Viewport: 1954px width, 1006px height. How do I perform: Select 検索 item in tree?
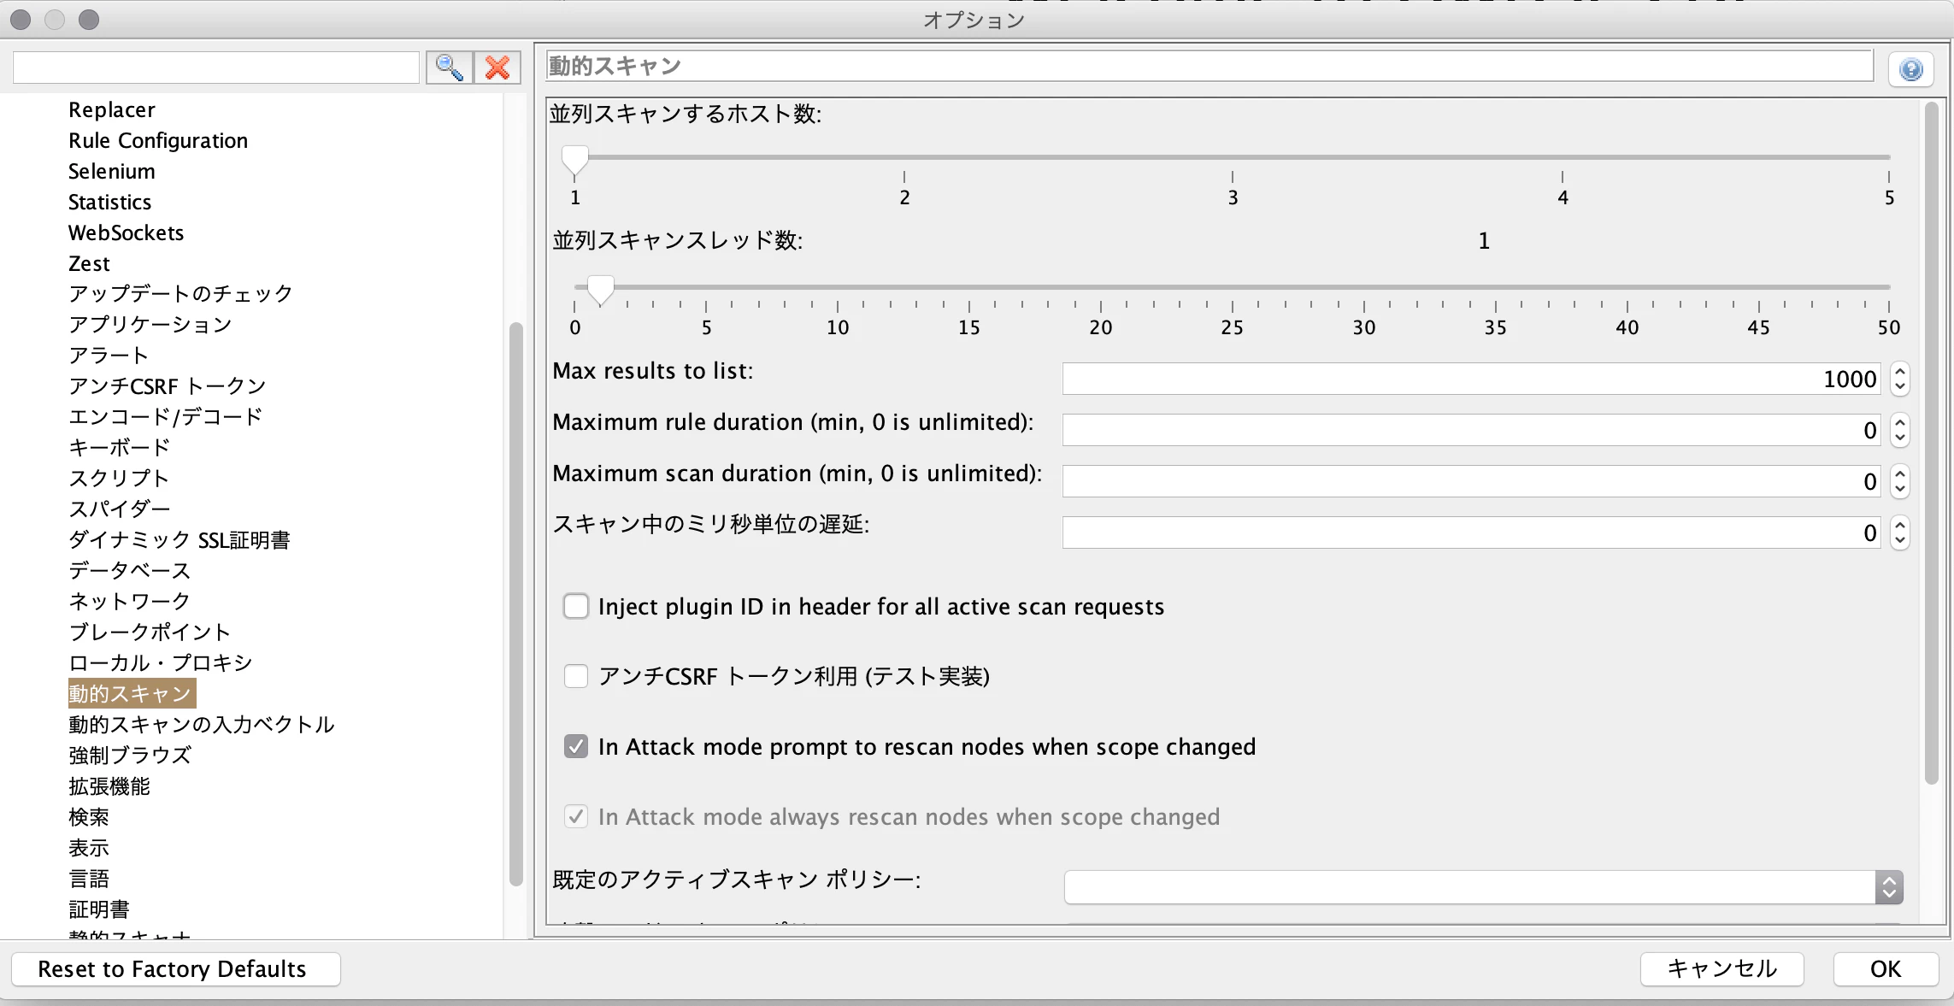(89, 816)
